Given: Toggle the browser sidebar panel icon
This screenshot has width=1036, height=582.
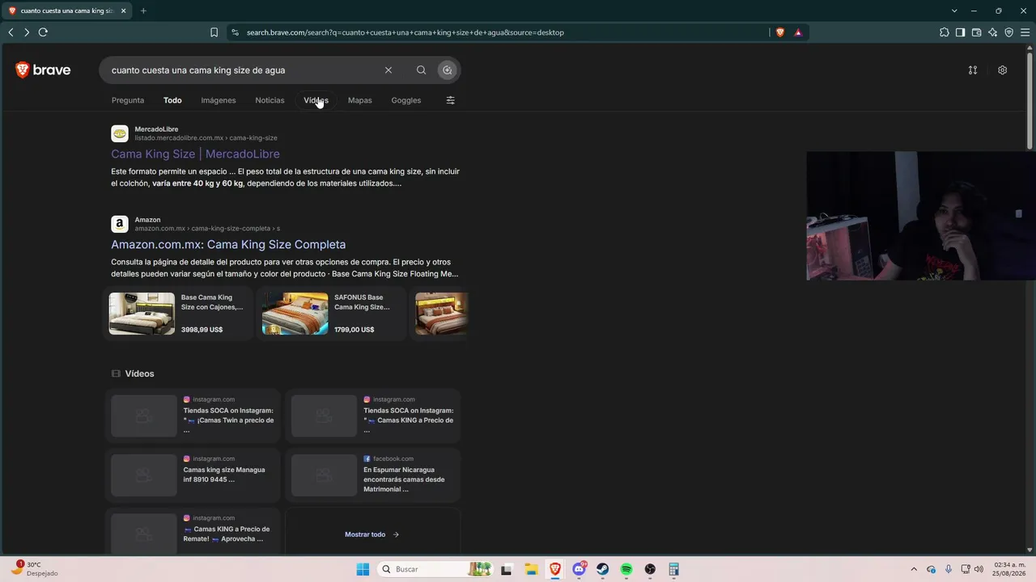Looking at the screenshot, I should pyautogui.click(x=961, y=32).
